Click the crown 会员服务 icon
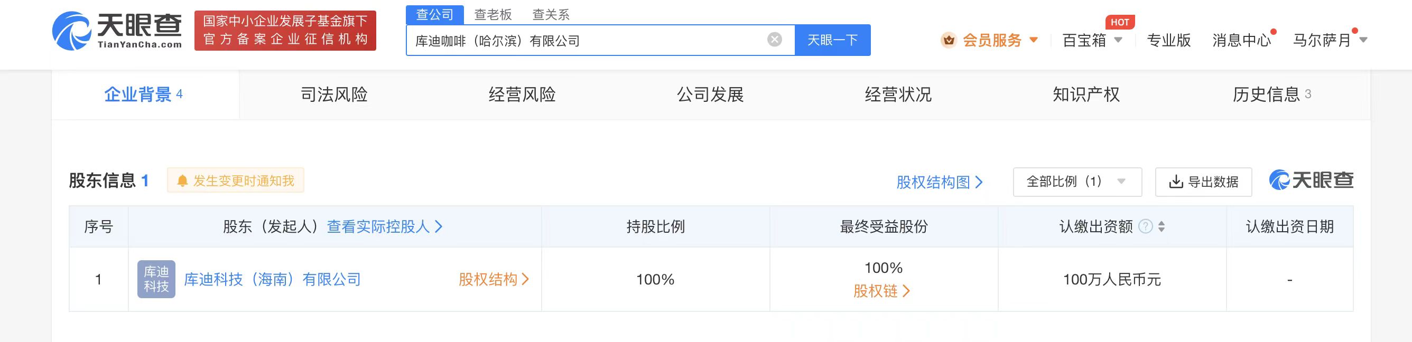 point(948,40)
